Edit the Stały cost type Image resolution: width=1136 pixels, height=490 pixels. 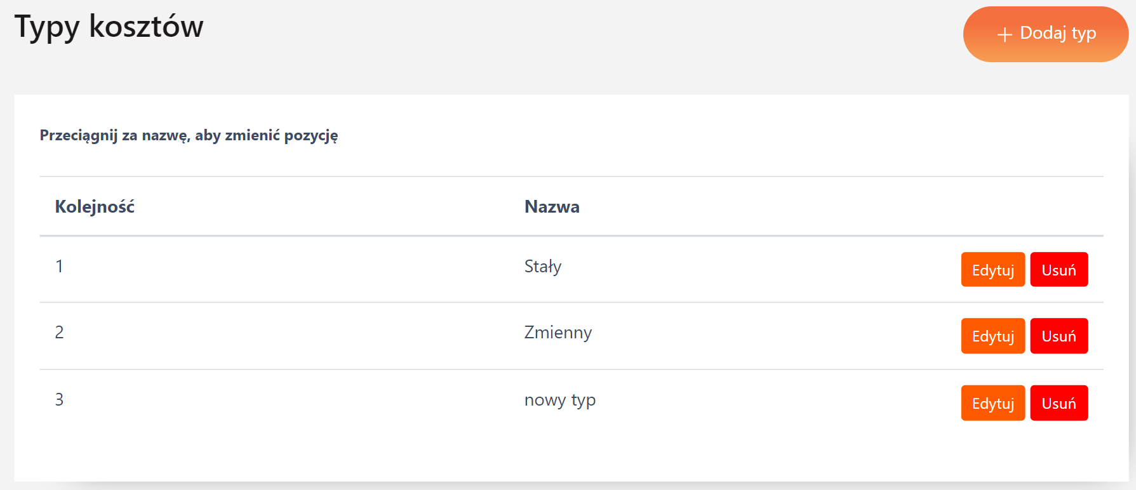pos(992,270)
